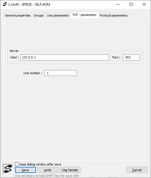Focus the Host field containing 127.0.0.1
151x178 pixels.
(x=65, y=57)
